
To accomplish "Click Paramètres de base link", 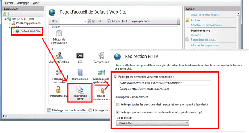I will pyautogui.click(x=203, y=39).
